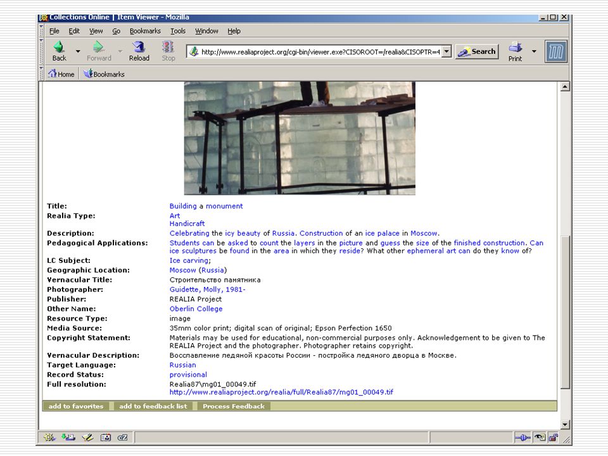Expand the Print options dropdown arrow
Image resolution: width=608 pixels, height=456 pixels.
coord(534,51)
